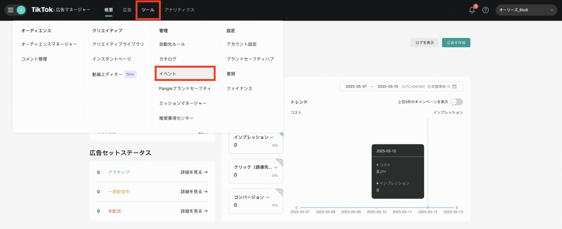Viewport: 562px width, 229px height.
Task: Select 書類 menu item
Action: click(231, 74)
